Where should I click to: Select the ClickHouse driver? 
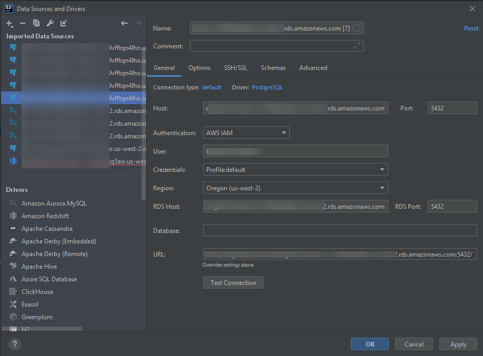pyautogui.click(x=38, y=291)
